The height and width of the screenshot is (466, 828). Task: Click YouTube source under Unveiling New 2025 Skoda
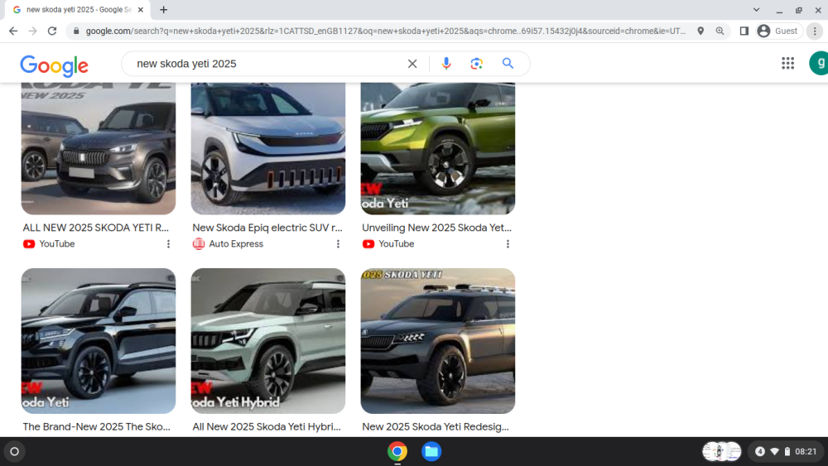tap(388, 244)
